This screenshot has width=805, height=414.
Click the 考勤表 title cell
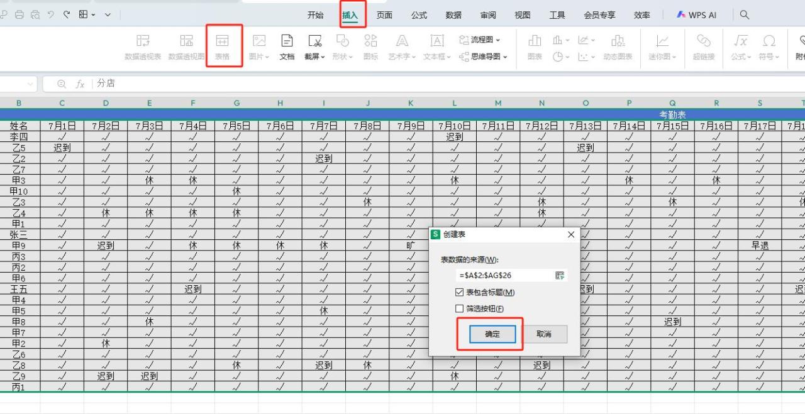(x=672, y=115)
